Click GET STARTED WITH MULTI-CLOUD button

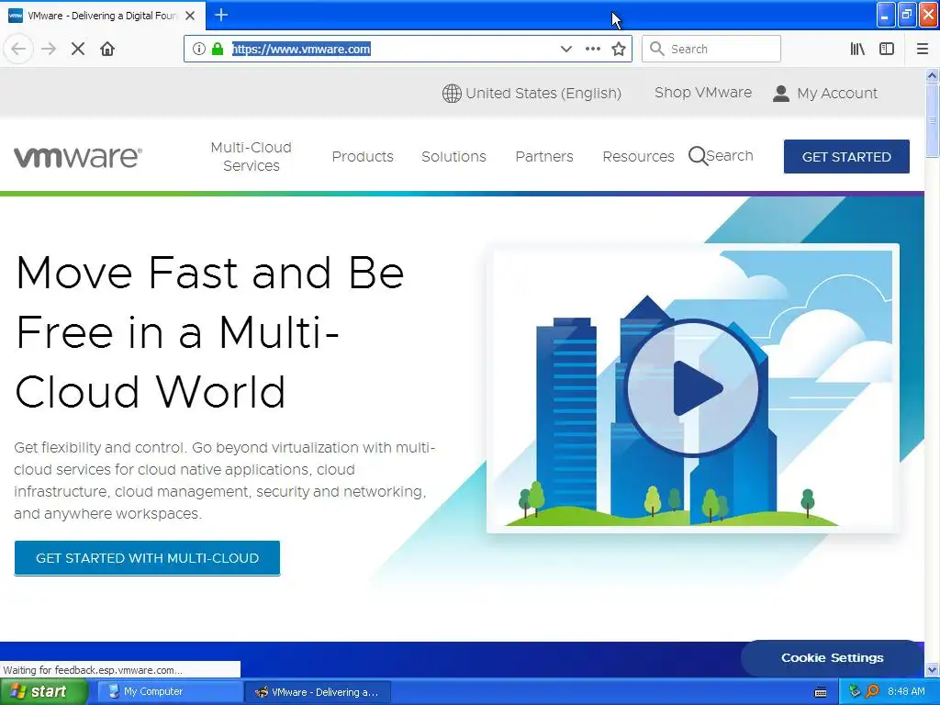(147, 558)
